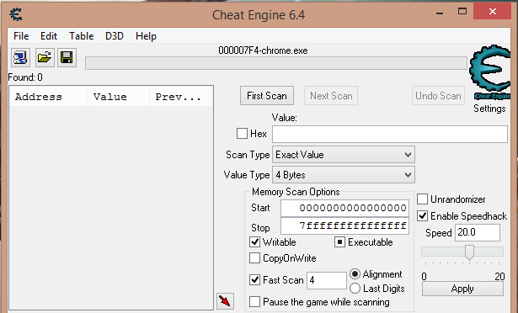Click the Speed value field
This screenshot has width=518, height=313.
pos(478,232)
